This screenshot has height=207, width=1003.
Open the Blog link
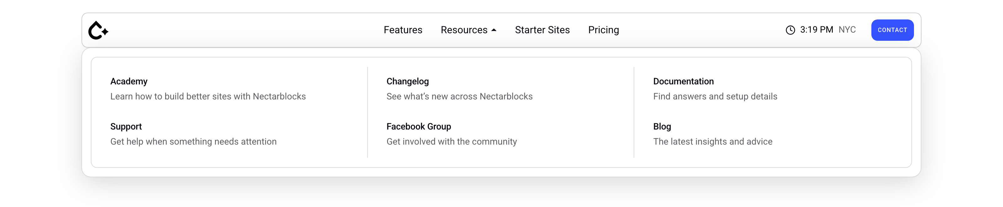click(662, 127)
